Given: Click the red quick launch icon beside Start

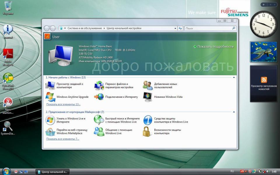Looking at the screenshot, I should (x=16, y=172).
